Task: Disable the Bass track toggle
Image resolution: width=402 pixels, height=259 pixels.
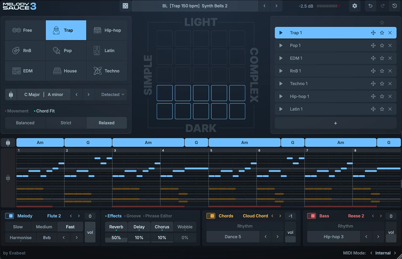Action: (311, 216)
